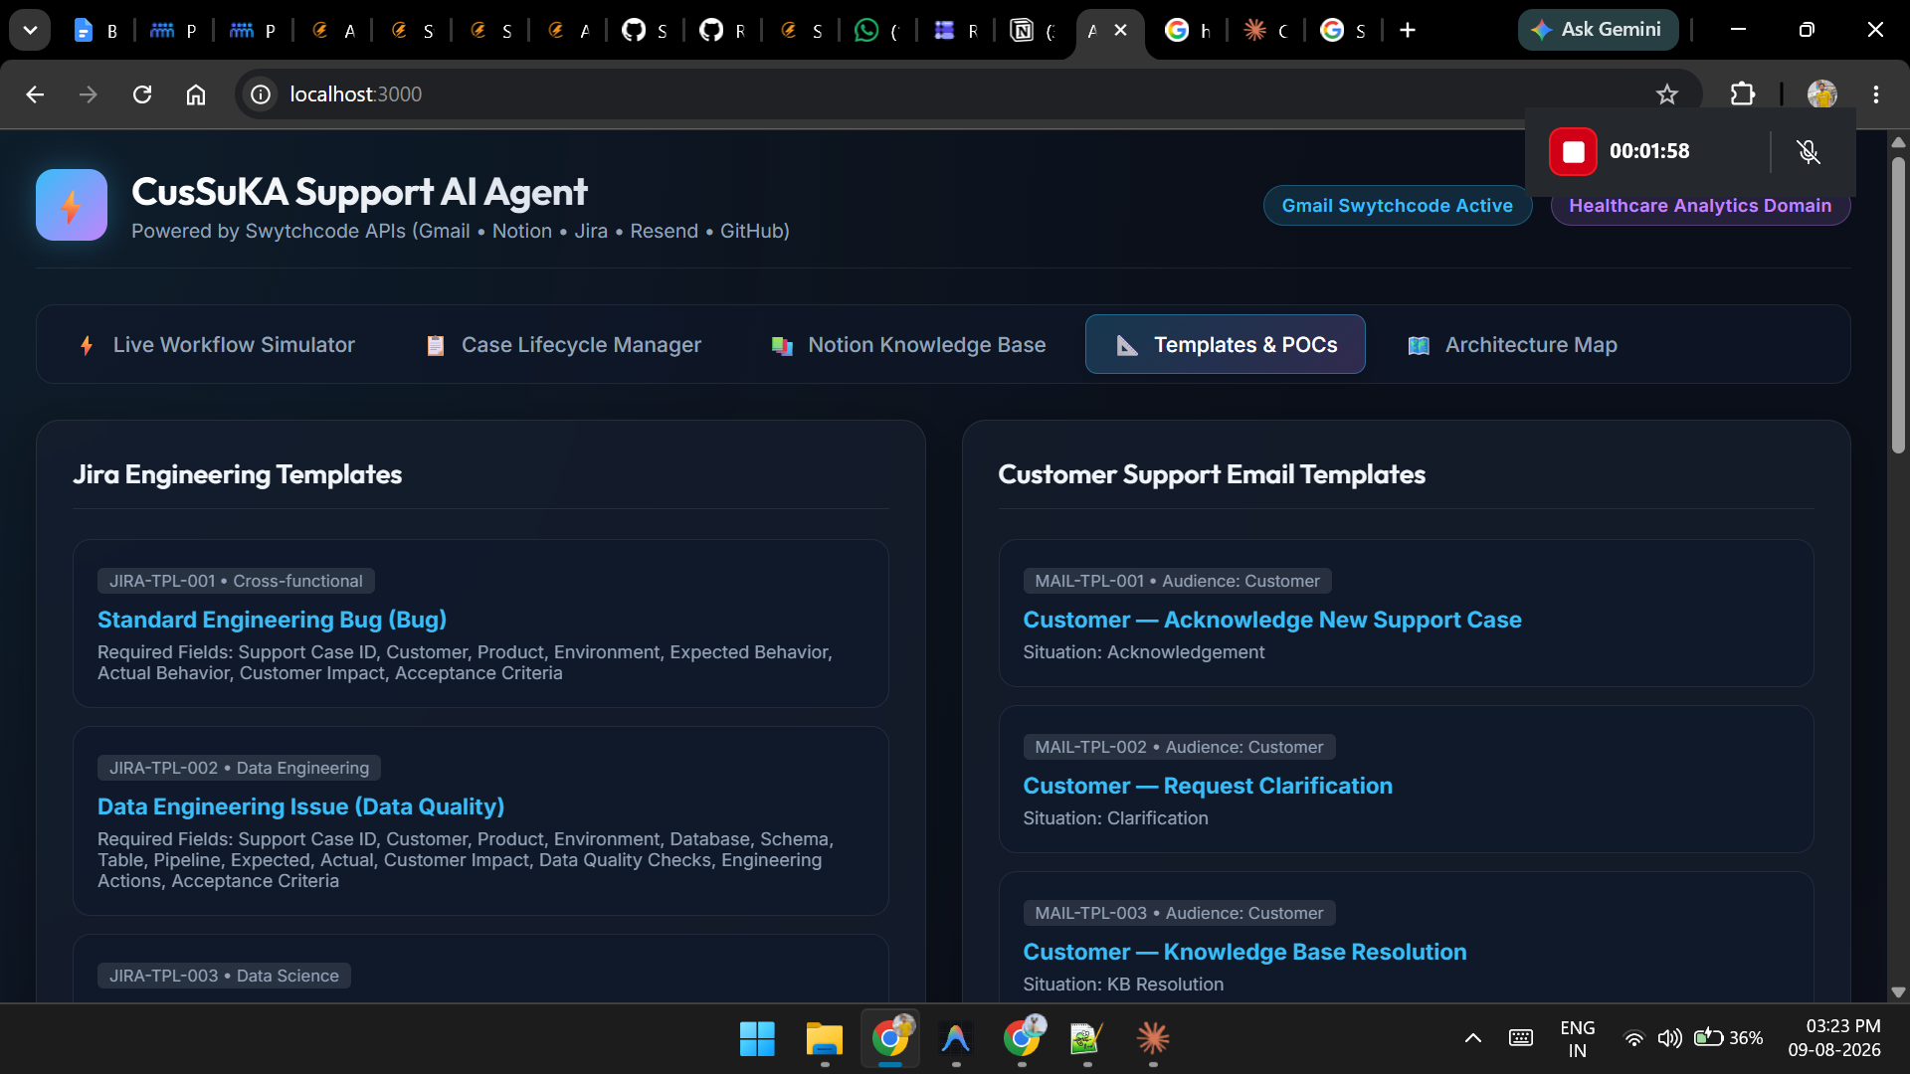Open the Wi-Fi network tray icon

[1633, 1039]
